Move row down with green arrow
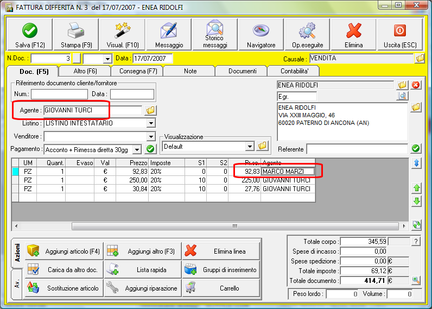The image size is (432, 309). [417, 201]
